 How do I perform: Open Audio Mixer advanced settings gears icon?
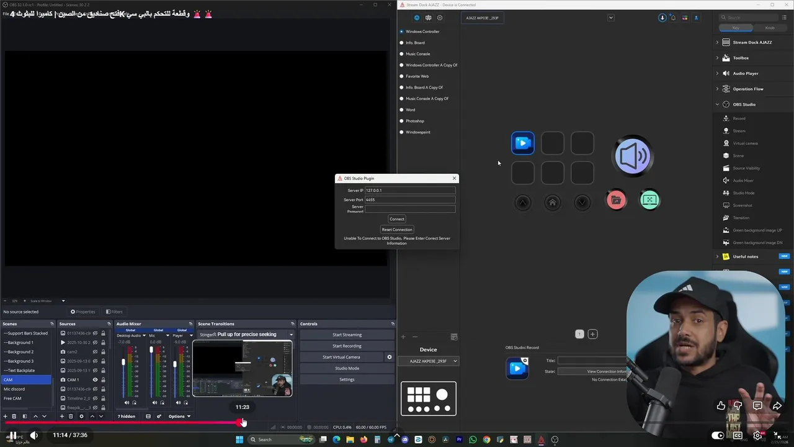click(x=159, y=416)
